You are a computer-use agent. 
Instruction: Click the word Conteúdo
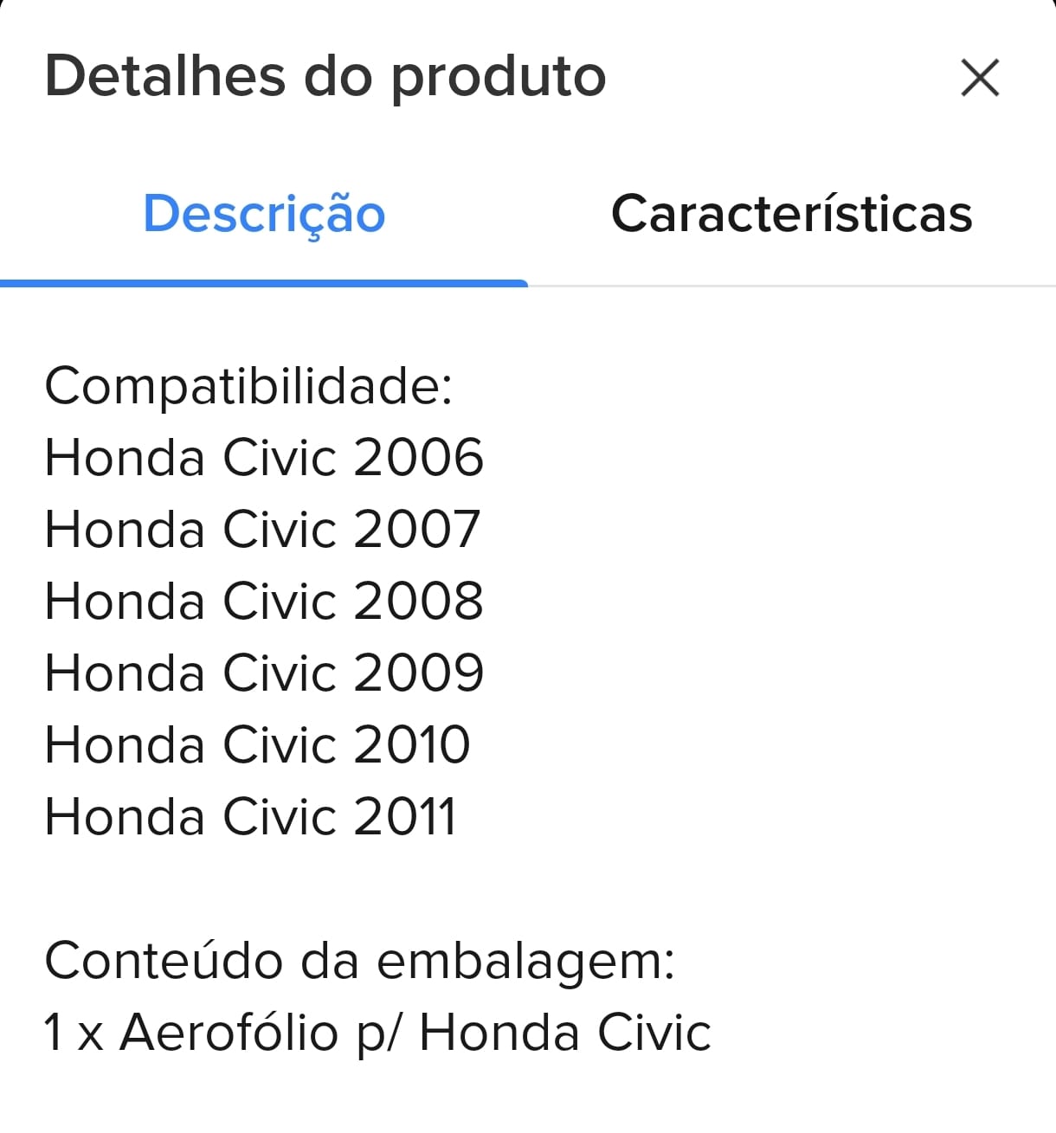[x=164, y=961]
